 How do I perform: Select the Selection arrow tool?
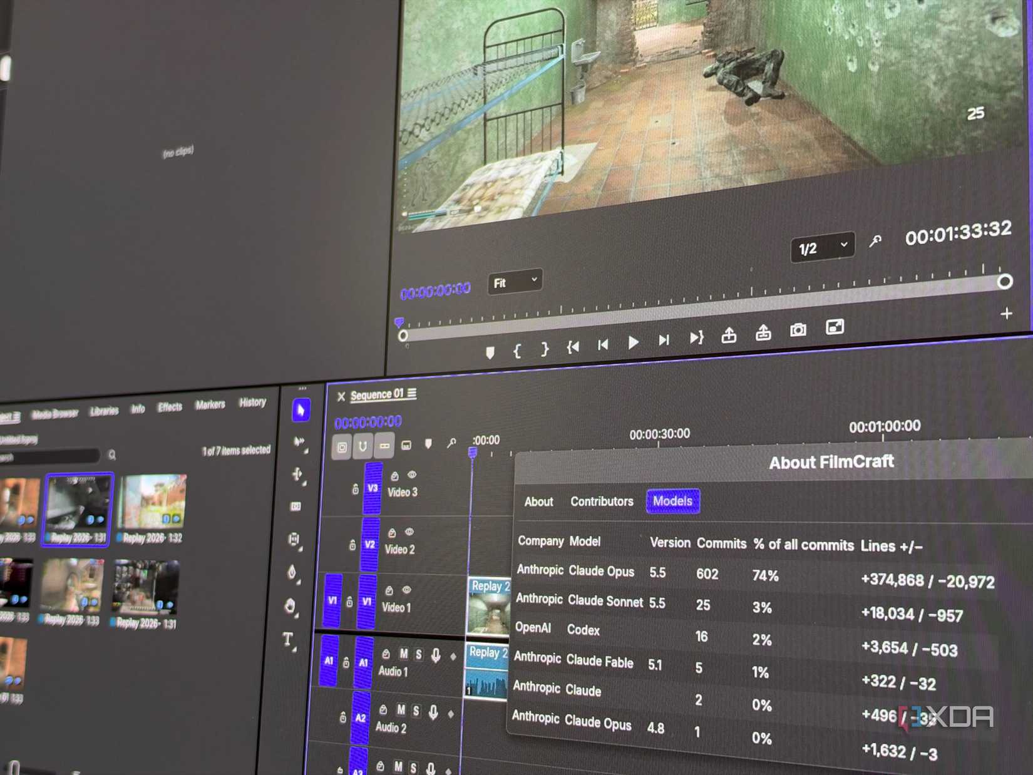(301, 411)
